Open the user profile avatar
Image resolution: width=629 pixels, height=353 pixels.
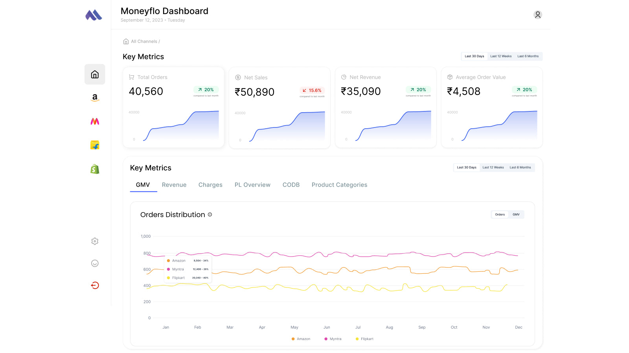pos(537,15)
